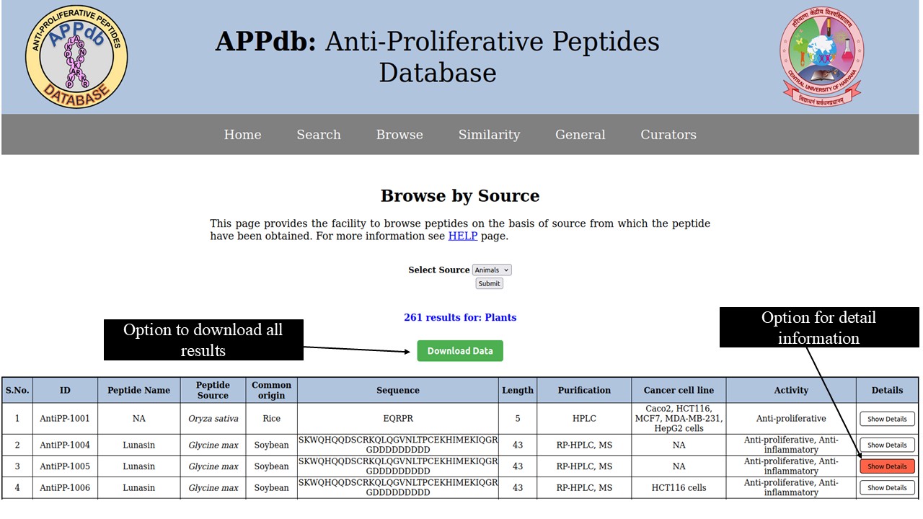Open the Curators menu item

tap(668, 135)
